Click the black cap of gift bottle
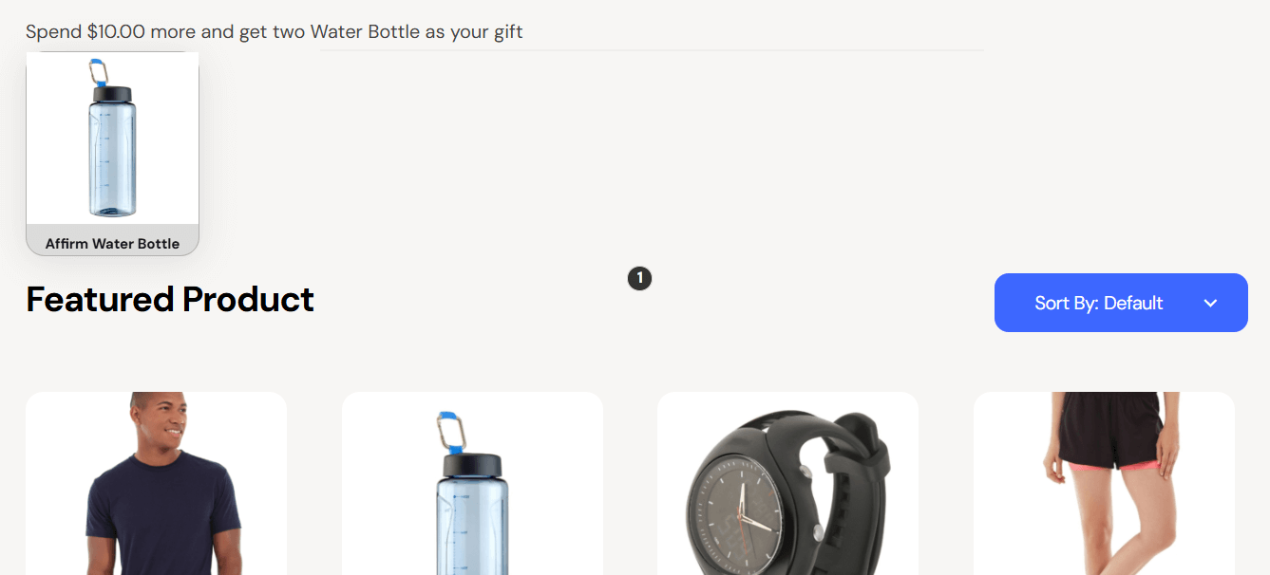This screenshot has width=1270, height=575. tap(112, 94)
